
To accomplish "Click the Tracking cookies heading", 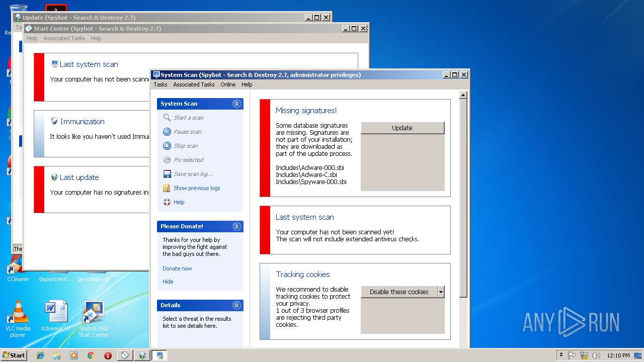I will tap(303, 275).
